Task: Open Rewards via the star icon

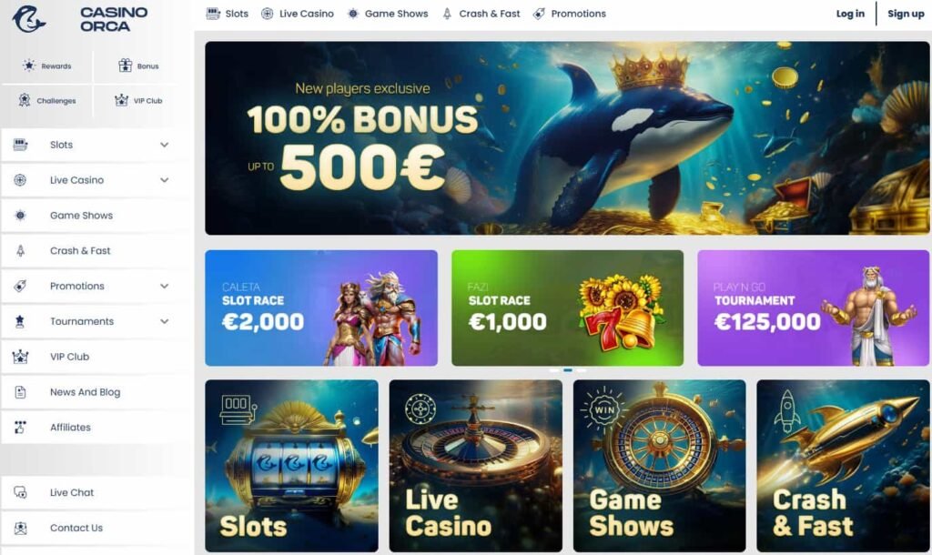Action: (28, 66)
